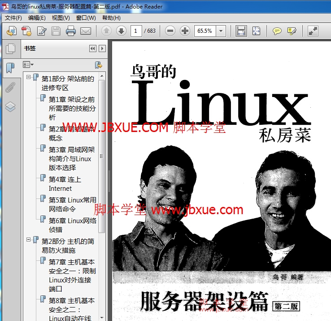Click the Create PDF online toolbar icon
Image resolution: width=331 pixels, height=321 pixels.
tap(12, 31)
